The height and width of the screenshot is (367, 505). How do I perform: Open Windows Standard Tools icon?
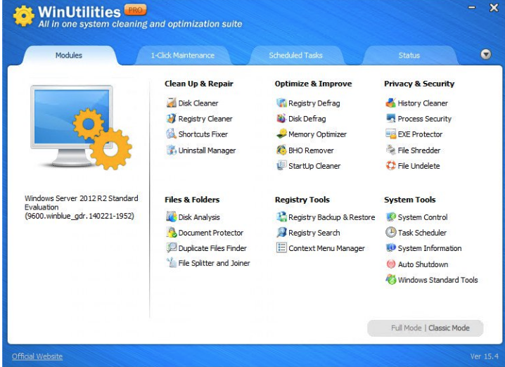click(390, 279)
